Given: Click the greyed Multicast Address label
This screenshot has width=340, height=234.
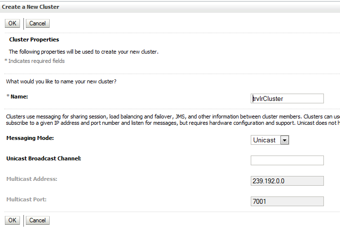Looking at the screenshot, I should (x=32, y=179).
